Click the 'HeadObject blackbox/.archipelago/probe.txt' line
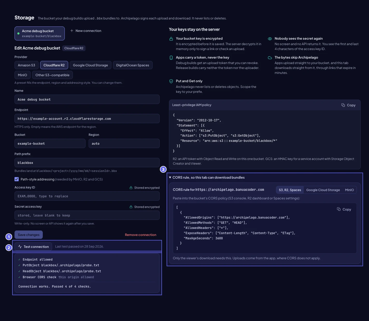This screenshot has height=321, width=369. 60,271
